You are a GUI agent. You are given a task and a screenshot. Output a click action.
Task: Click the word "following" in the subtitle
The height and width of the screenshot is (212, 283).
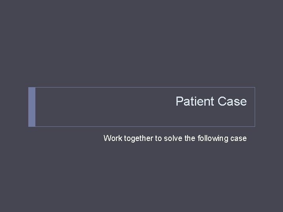click(x=214, y=138)
